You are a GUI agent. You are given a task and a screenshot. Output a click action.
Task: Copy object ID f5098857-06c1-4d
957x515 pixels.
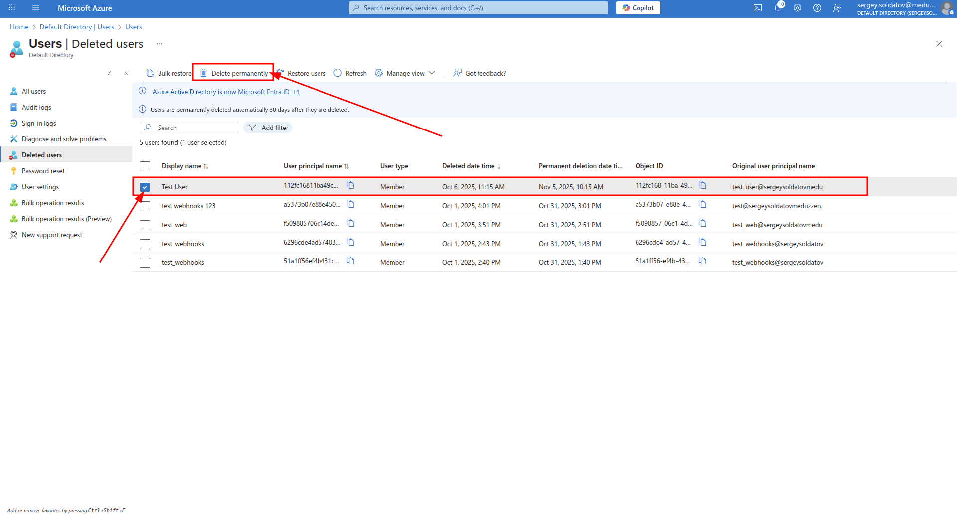(702, 223)
